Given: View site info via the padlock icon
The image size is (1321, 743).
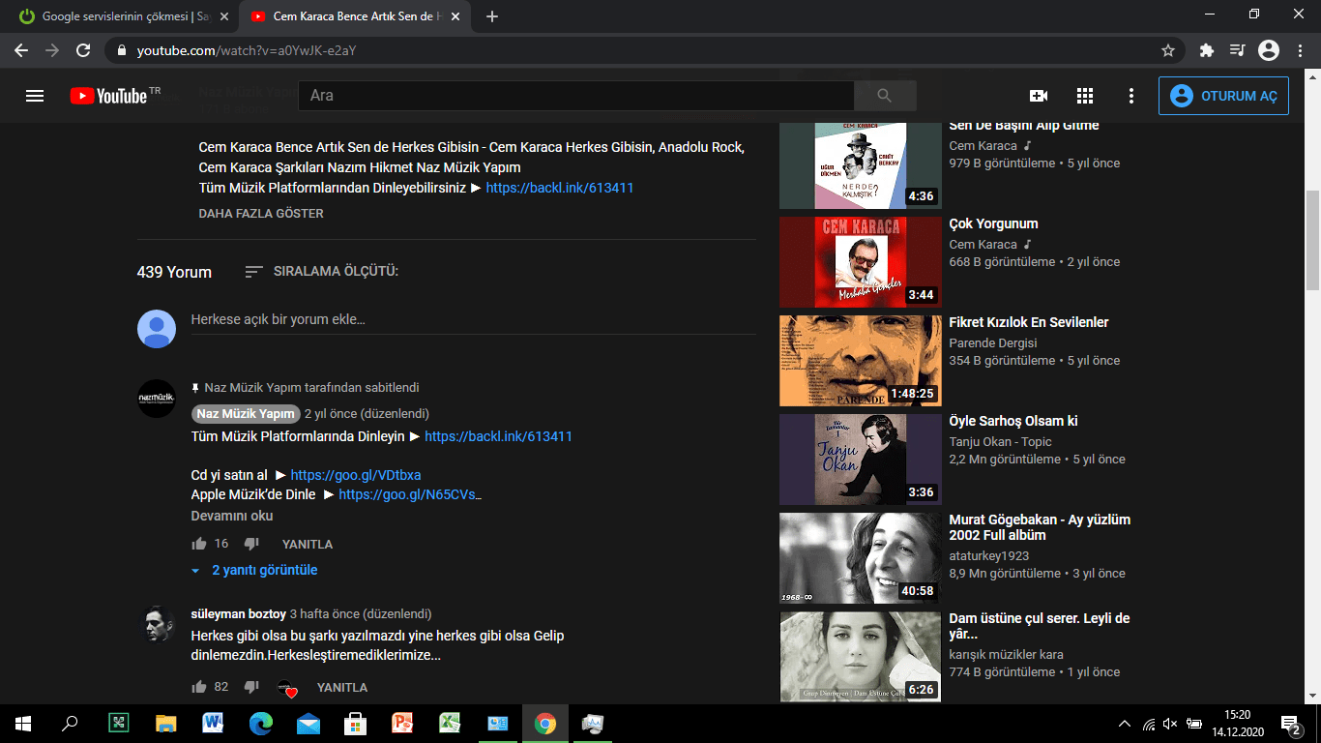Looking at the screenshot, I should click(x=122, y=50).
